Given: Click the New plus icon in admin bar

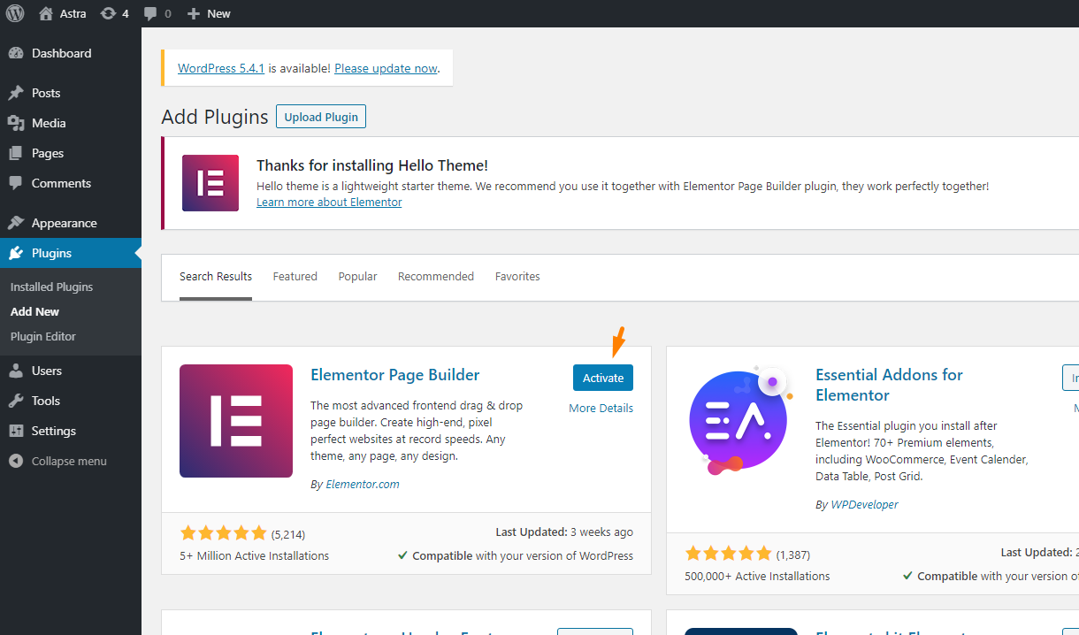Looking at the screenshot, I should tap(194, 13).
